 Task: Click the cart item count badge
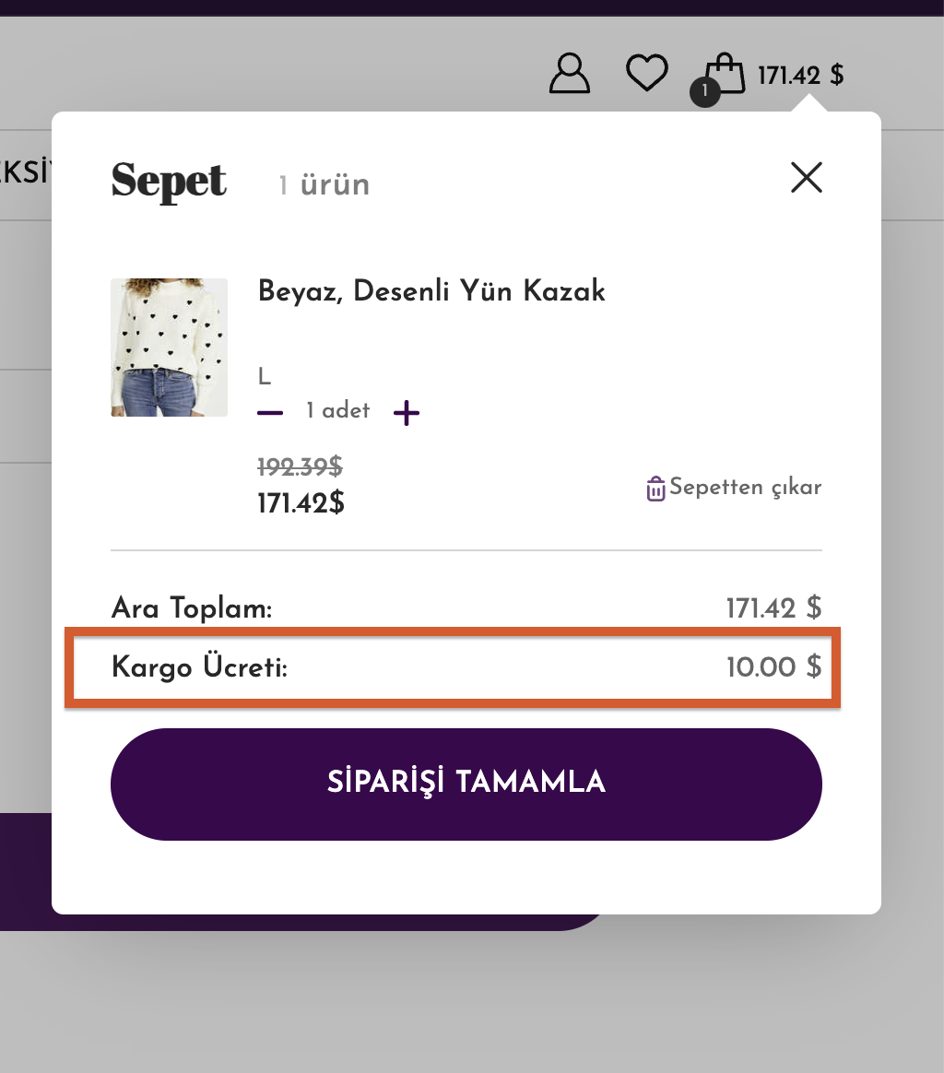[x=704, y=91]
